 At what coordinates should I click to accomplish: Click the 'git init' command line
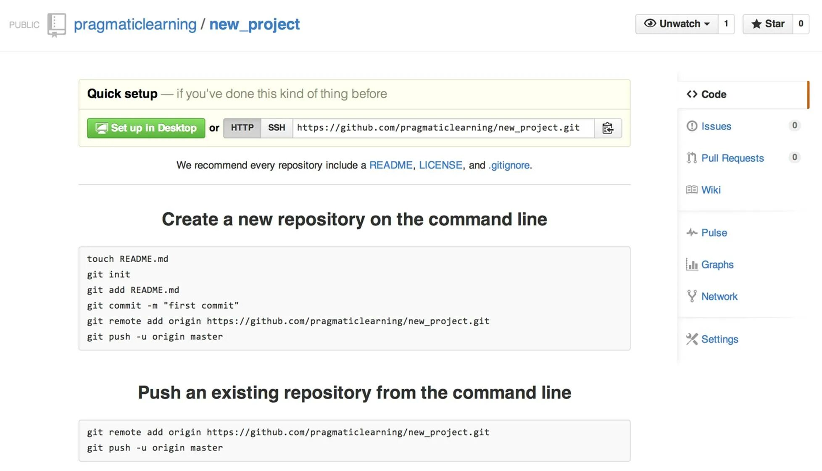[x=108, y=274]
